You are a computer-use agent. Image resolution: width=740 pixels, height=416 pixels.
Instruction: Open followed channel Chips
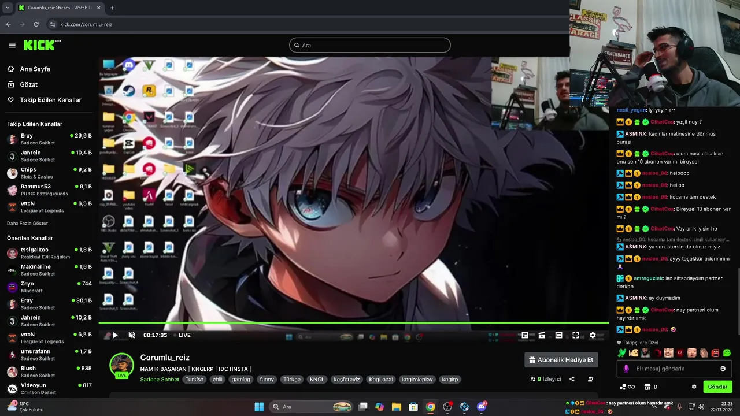pyautogui.click(x=49, y=173)
